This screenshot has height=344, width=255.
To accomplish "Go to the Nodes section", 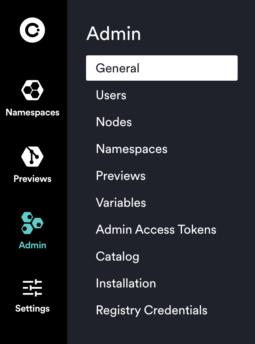I will [114, 122].
